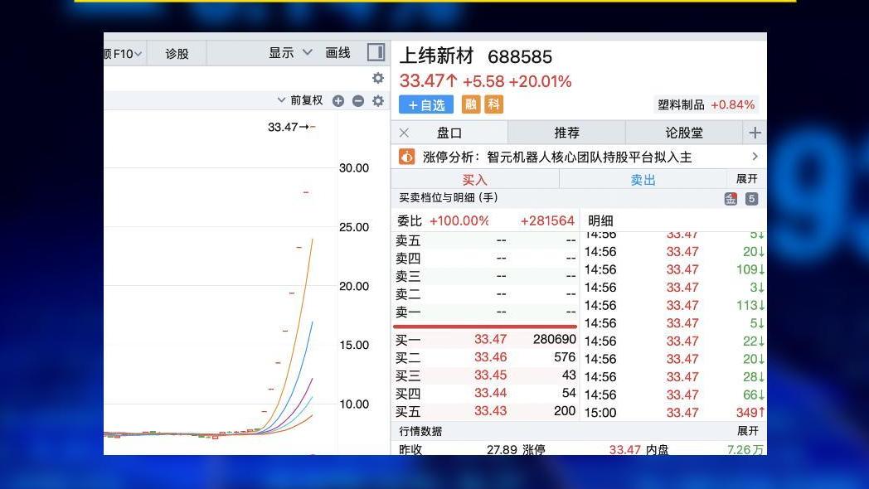Click the 委比 +100.00% value

pyautogui.click(x=459, y=221)
